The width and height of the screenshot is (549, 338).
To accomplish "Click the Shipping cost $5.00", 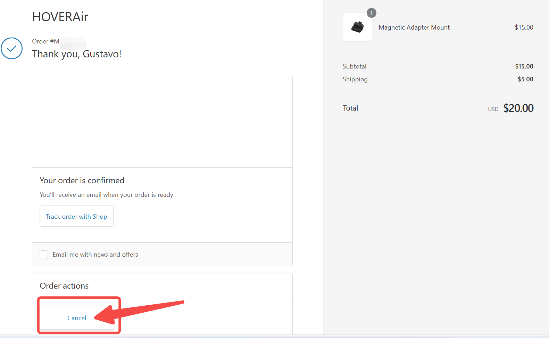I will (525, 79).
